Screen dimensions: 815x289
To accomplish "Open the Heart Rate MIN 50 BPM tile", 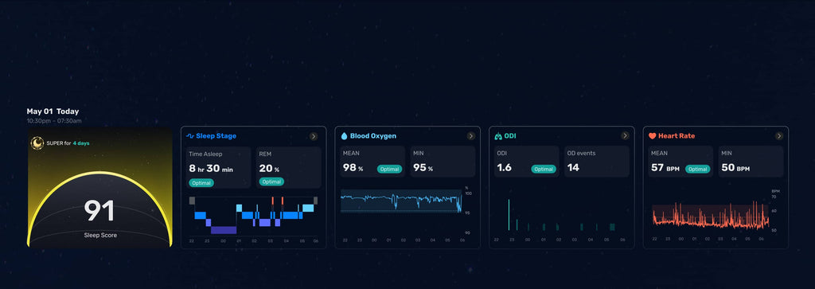I will click(751, 162).
